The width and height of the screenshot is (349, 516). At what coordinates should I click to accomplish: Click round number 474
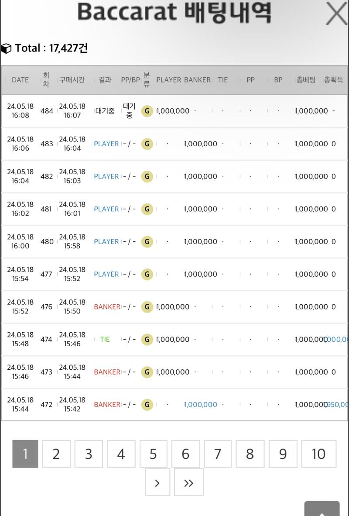46,339
